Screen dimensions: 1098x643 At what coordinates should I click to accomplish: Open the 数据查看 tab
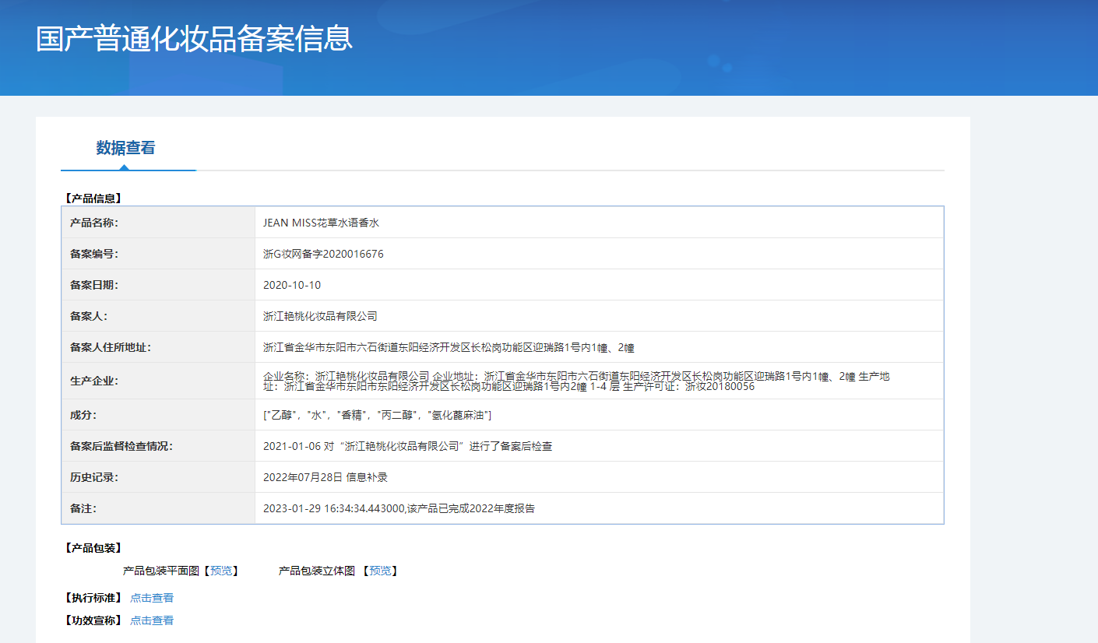pyautogui.click(x=125, y=148)
